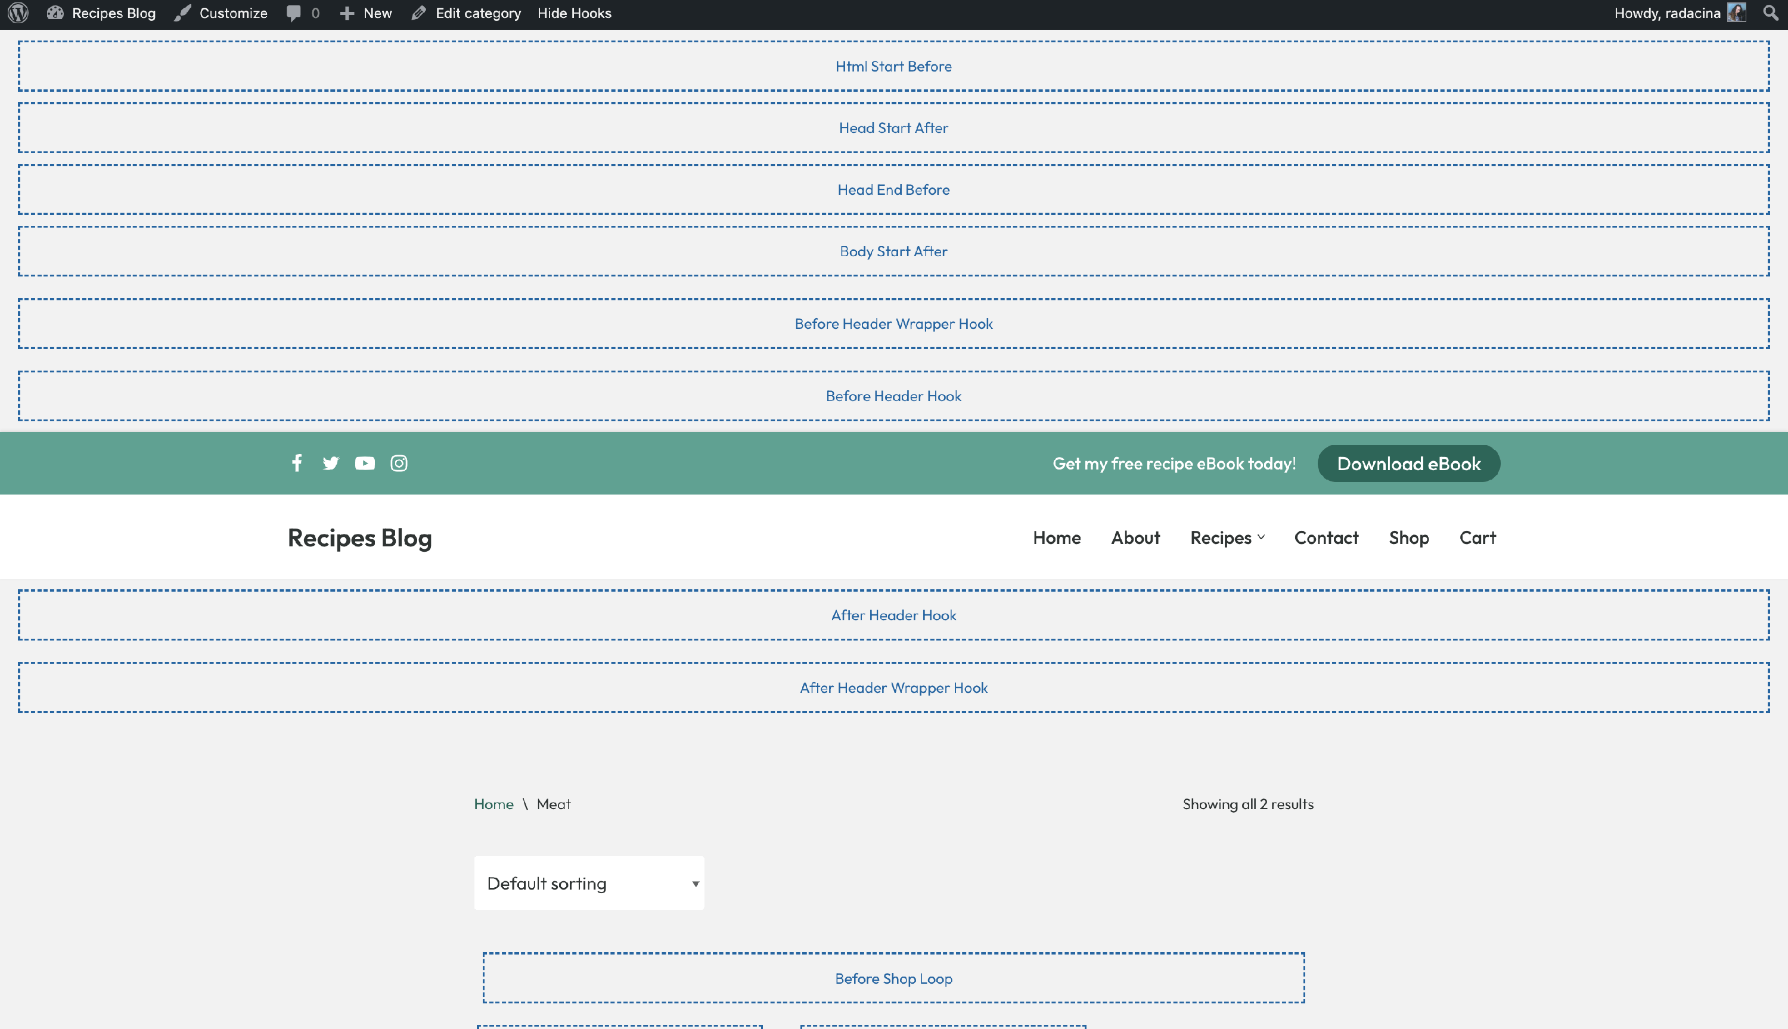Image resolution: width=1788 pixels, height=1029 pixels.
Task: Open Customize in the admin bar
Action: 221,13
